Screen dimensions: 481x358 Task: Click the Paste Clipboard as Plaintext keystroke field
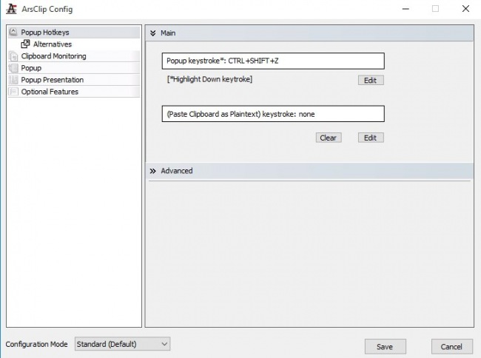point(273,114)
